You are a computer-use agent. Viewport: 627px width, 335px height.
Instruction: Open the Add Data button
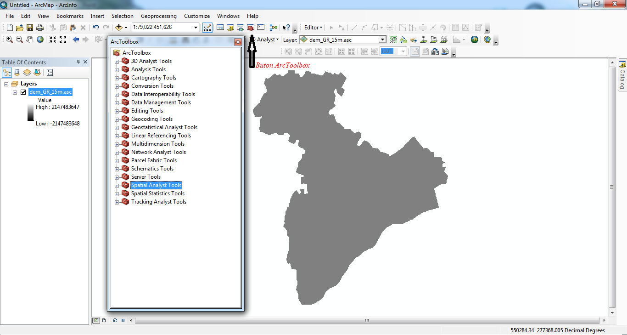[x=119, y=28]
